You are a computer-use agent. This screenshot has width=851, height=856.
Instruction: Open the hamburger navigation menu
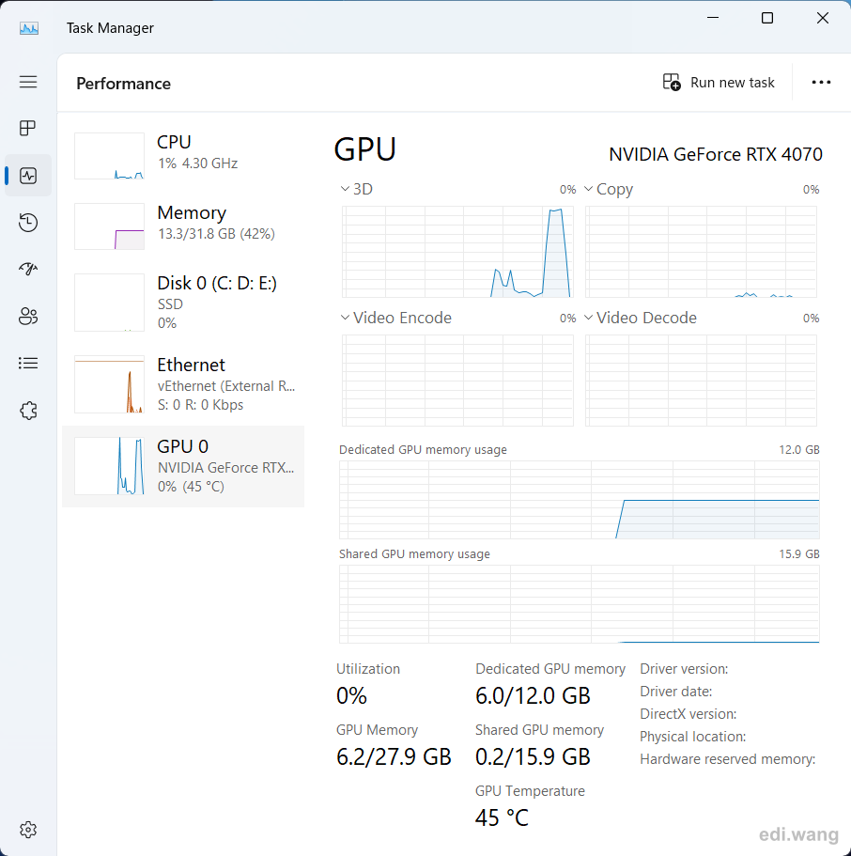click(x=28, y=82)
